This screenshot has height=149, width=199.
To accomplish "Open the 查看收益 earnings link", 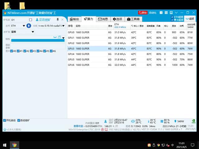I will coord(78,126).
